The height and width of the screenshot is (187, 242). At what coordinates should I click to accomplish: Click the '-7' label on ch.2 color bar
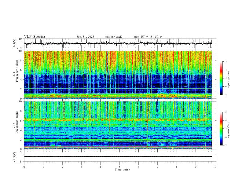point(225,145)
